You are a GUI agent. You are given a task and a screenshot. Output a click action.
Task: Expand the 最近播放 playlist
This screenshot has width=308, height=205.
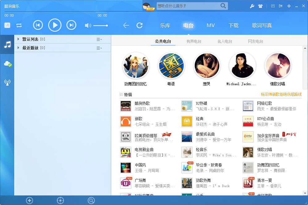(x=18, y=47)
